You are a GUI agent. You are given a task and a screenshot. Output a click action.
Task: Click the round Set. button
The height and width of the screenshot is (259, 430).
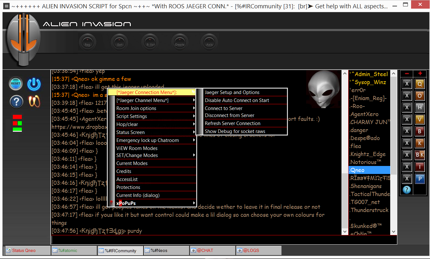coord(120,42)
